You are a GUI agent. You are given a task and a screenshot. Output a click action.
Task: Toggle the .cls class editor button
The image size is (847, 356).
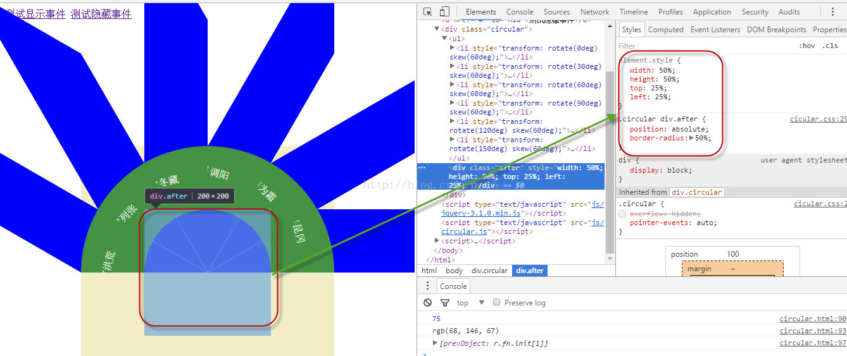tap(830, 46)
